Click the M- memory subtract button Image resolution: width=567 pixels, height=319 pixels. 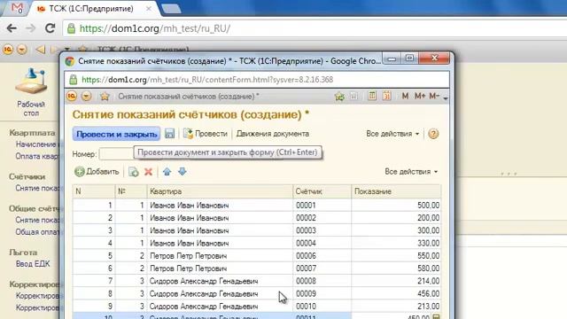[434, 96]
